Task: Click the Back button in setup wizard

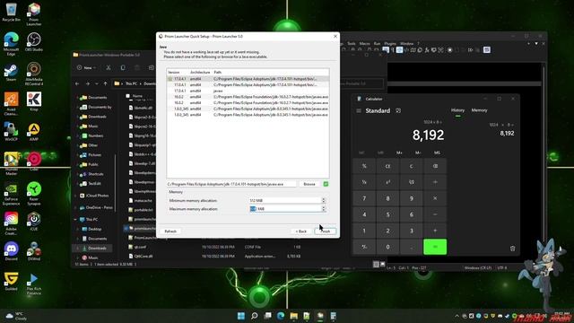Action: (x=301, y=231)
